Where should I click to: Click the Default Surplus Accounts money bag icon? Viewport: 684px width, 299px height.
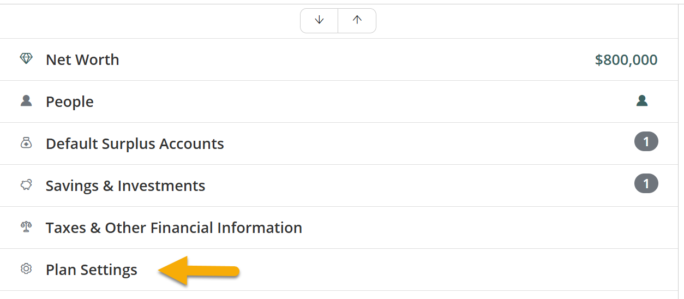tap(26, 143)
